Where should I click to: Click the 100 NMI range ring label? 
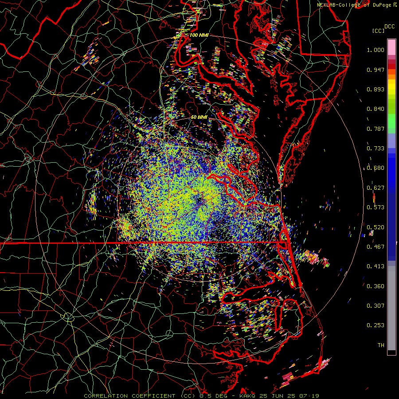[199, 35]
